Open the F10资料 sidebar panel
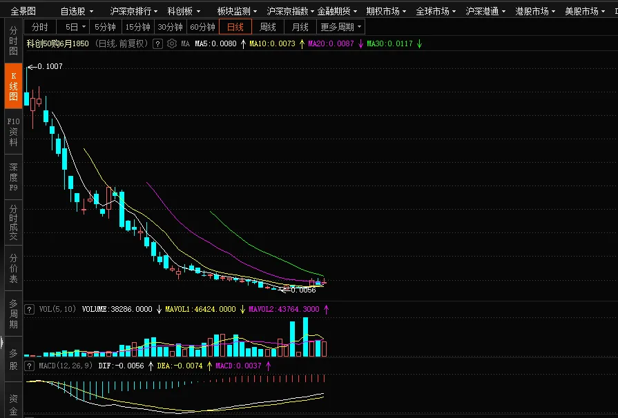Screen dimensions: 618x418 click(13, 132)
